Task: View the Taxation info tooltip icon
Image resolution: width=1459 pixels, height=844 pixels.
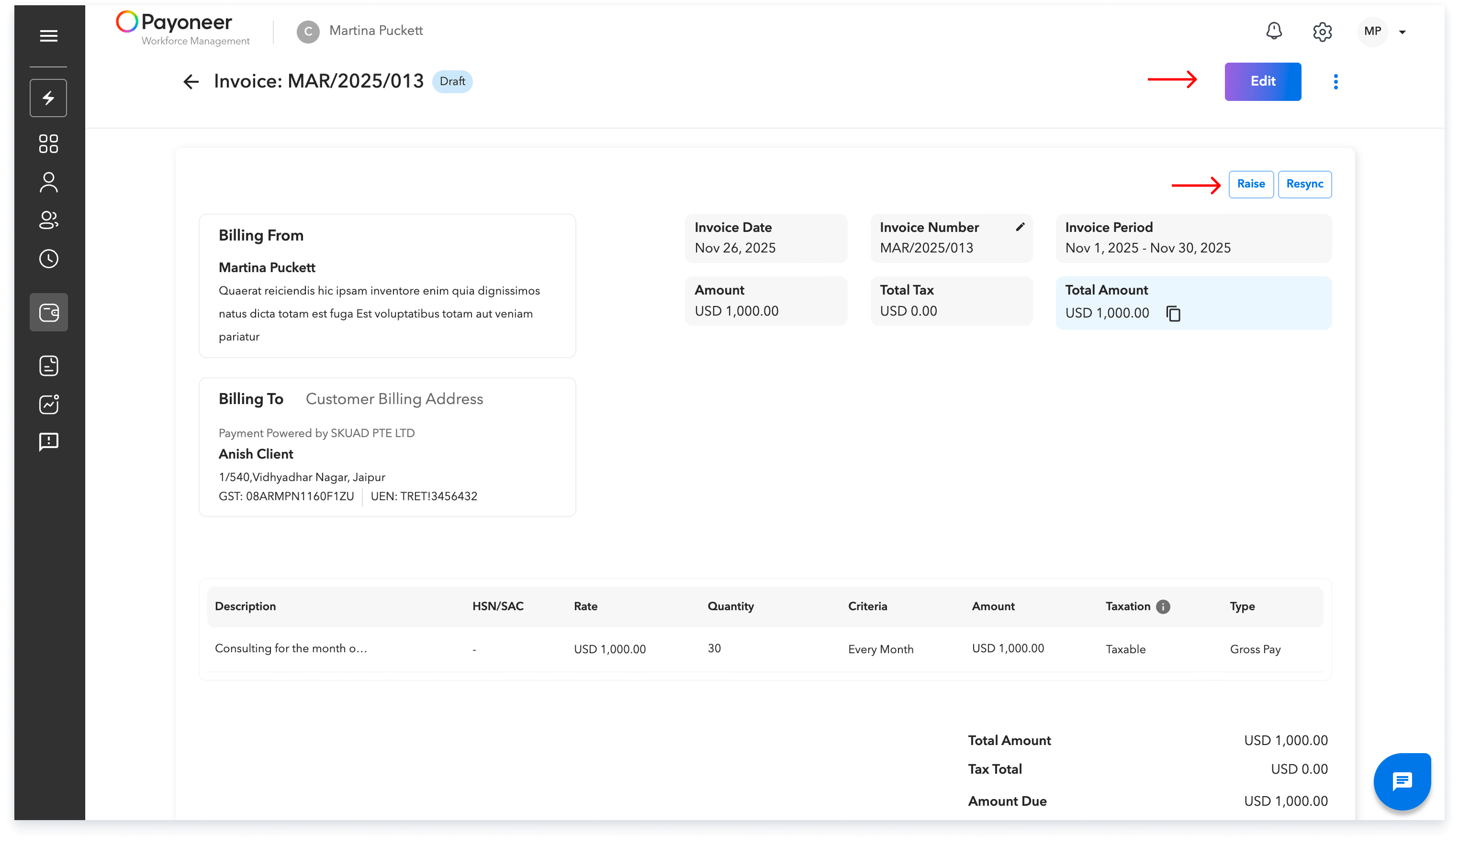Action: click(x=1163, y=606)
